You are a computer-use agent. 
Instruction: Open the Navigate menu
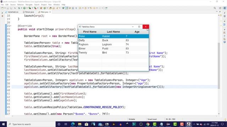click(29, 5)
